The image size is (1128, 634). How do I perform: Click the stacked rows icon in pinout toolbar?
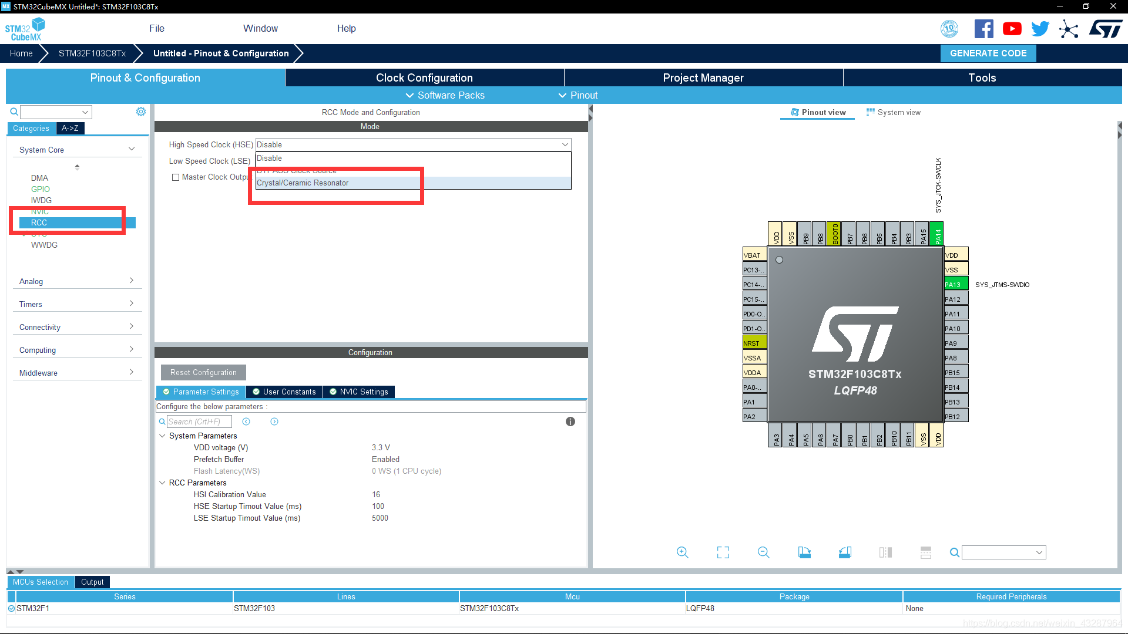[x=926, y=552]
